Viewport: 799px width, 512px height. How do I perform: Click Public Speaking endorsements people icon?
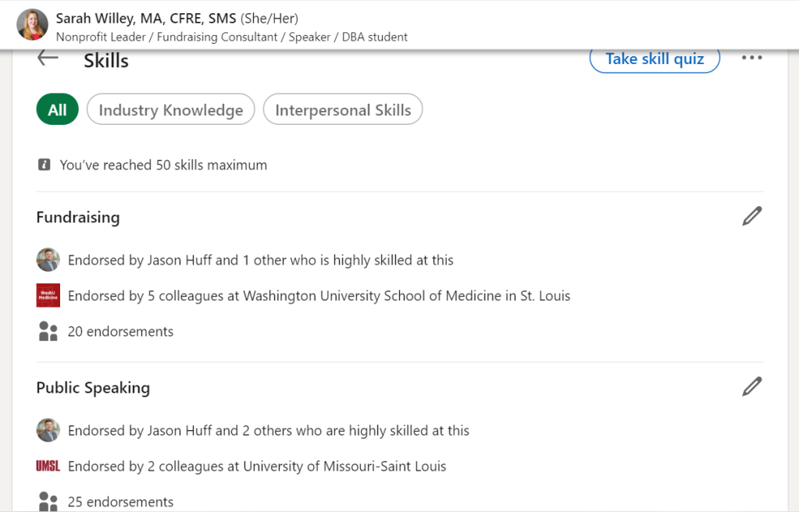tap(48, 501)
